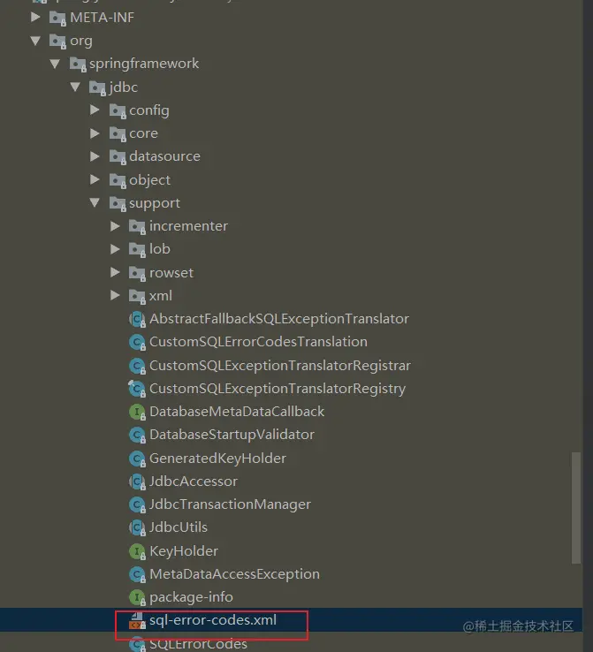593x652 pixels.
Task: Click the DatabaseStartupValidator class icon
Action: (137, 435)
